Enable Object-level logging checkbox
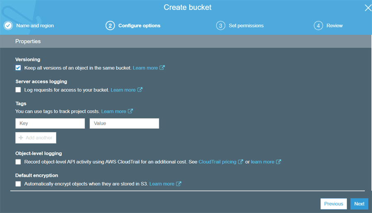The width and height of the screenshot is (372, 213). [18, 162]
